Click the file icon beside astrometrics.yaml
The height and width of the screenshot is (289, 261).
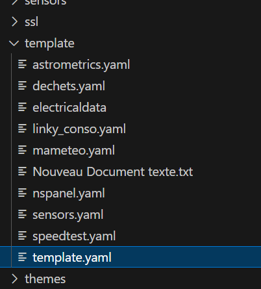[x=22, y=64]
